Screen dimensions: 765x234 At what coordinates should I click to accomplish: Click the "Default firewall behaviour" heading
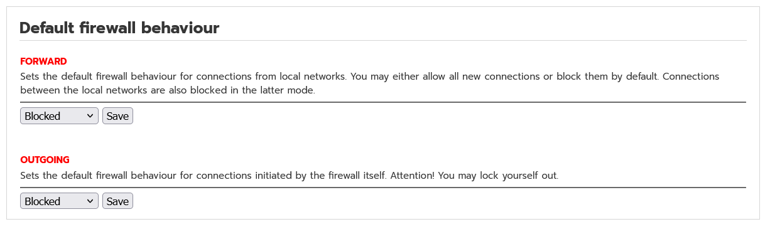pos(119,28)
